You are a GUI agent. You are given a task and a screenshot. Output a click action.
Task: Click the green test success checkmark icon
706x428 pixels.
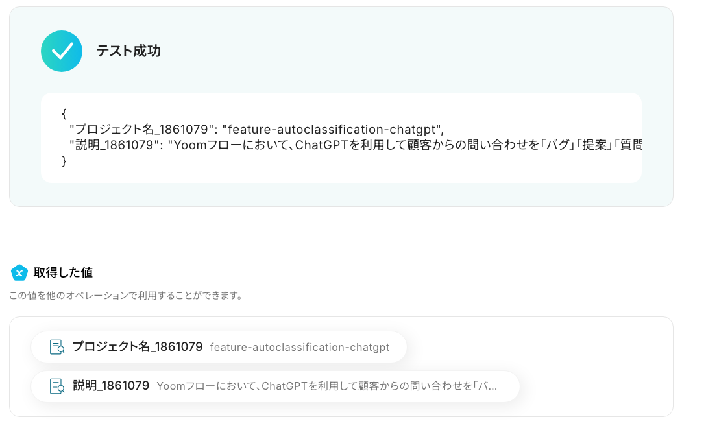pyautogui.click(x=62, y=51)
